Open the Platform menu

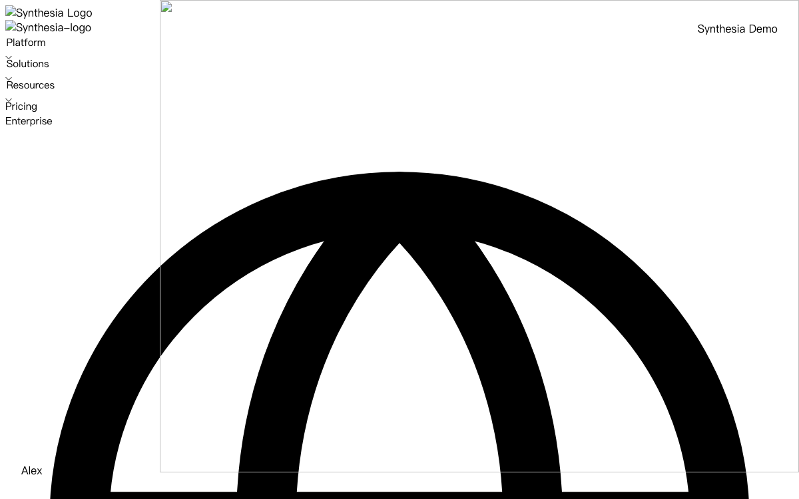26,43
